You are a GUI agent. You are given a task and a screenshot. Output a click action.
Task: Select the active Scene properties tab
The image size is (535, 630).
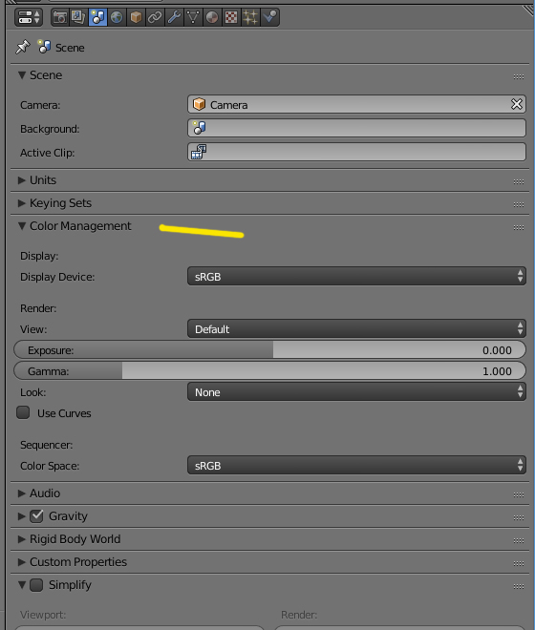pos(97,17)
